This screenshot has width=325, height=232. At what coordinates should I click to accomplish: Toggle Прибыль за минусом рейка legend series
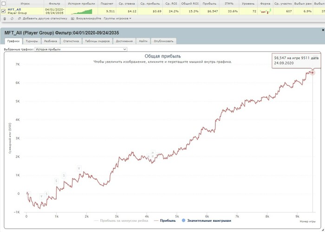point(121,220)
